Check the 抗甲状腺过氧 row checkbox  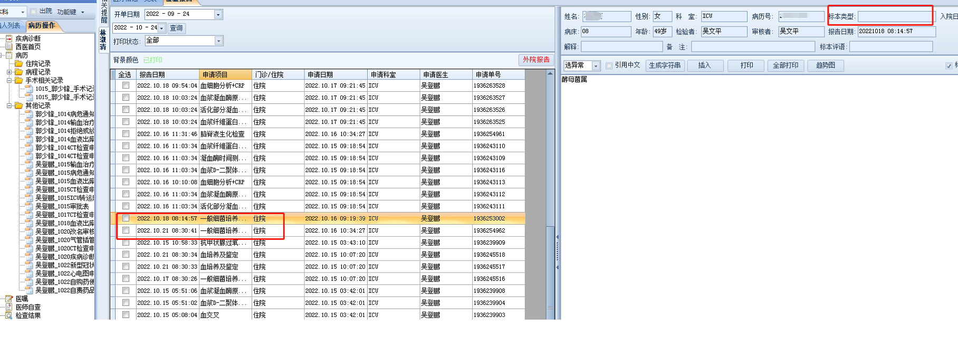[126, 242]
